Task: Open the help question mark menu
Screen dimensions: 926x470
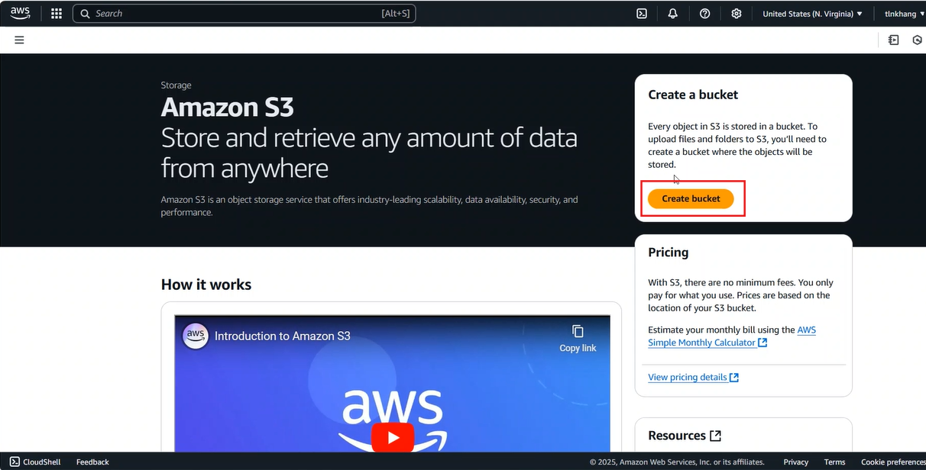Action: point(705,14)
